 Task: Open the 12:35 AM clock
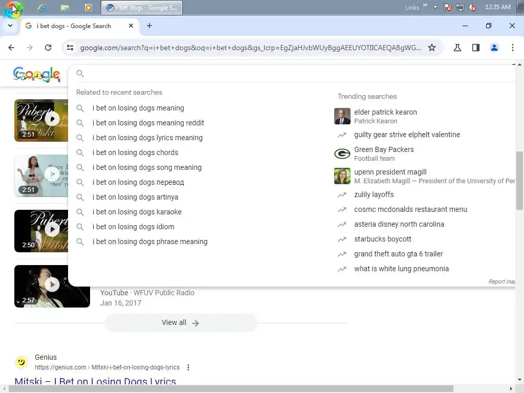click(497, 7)
